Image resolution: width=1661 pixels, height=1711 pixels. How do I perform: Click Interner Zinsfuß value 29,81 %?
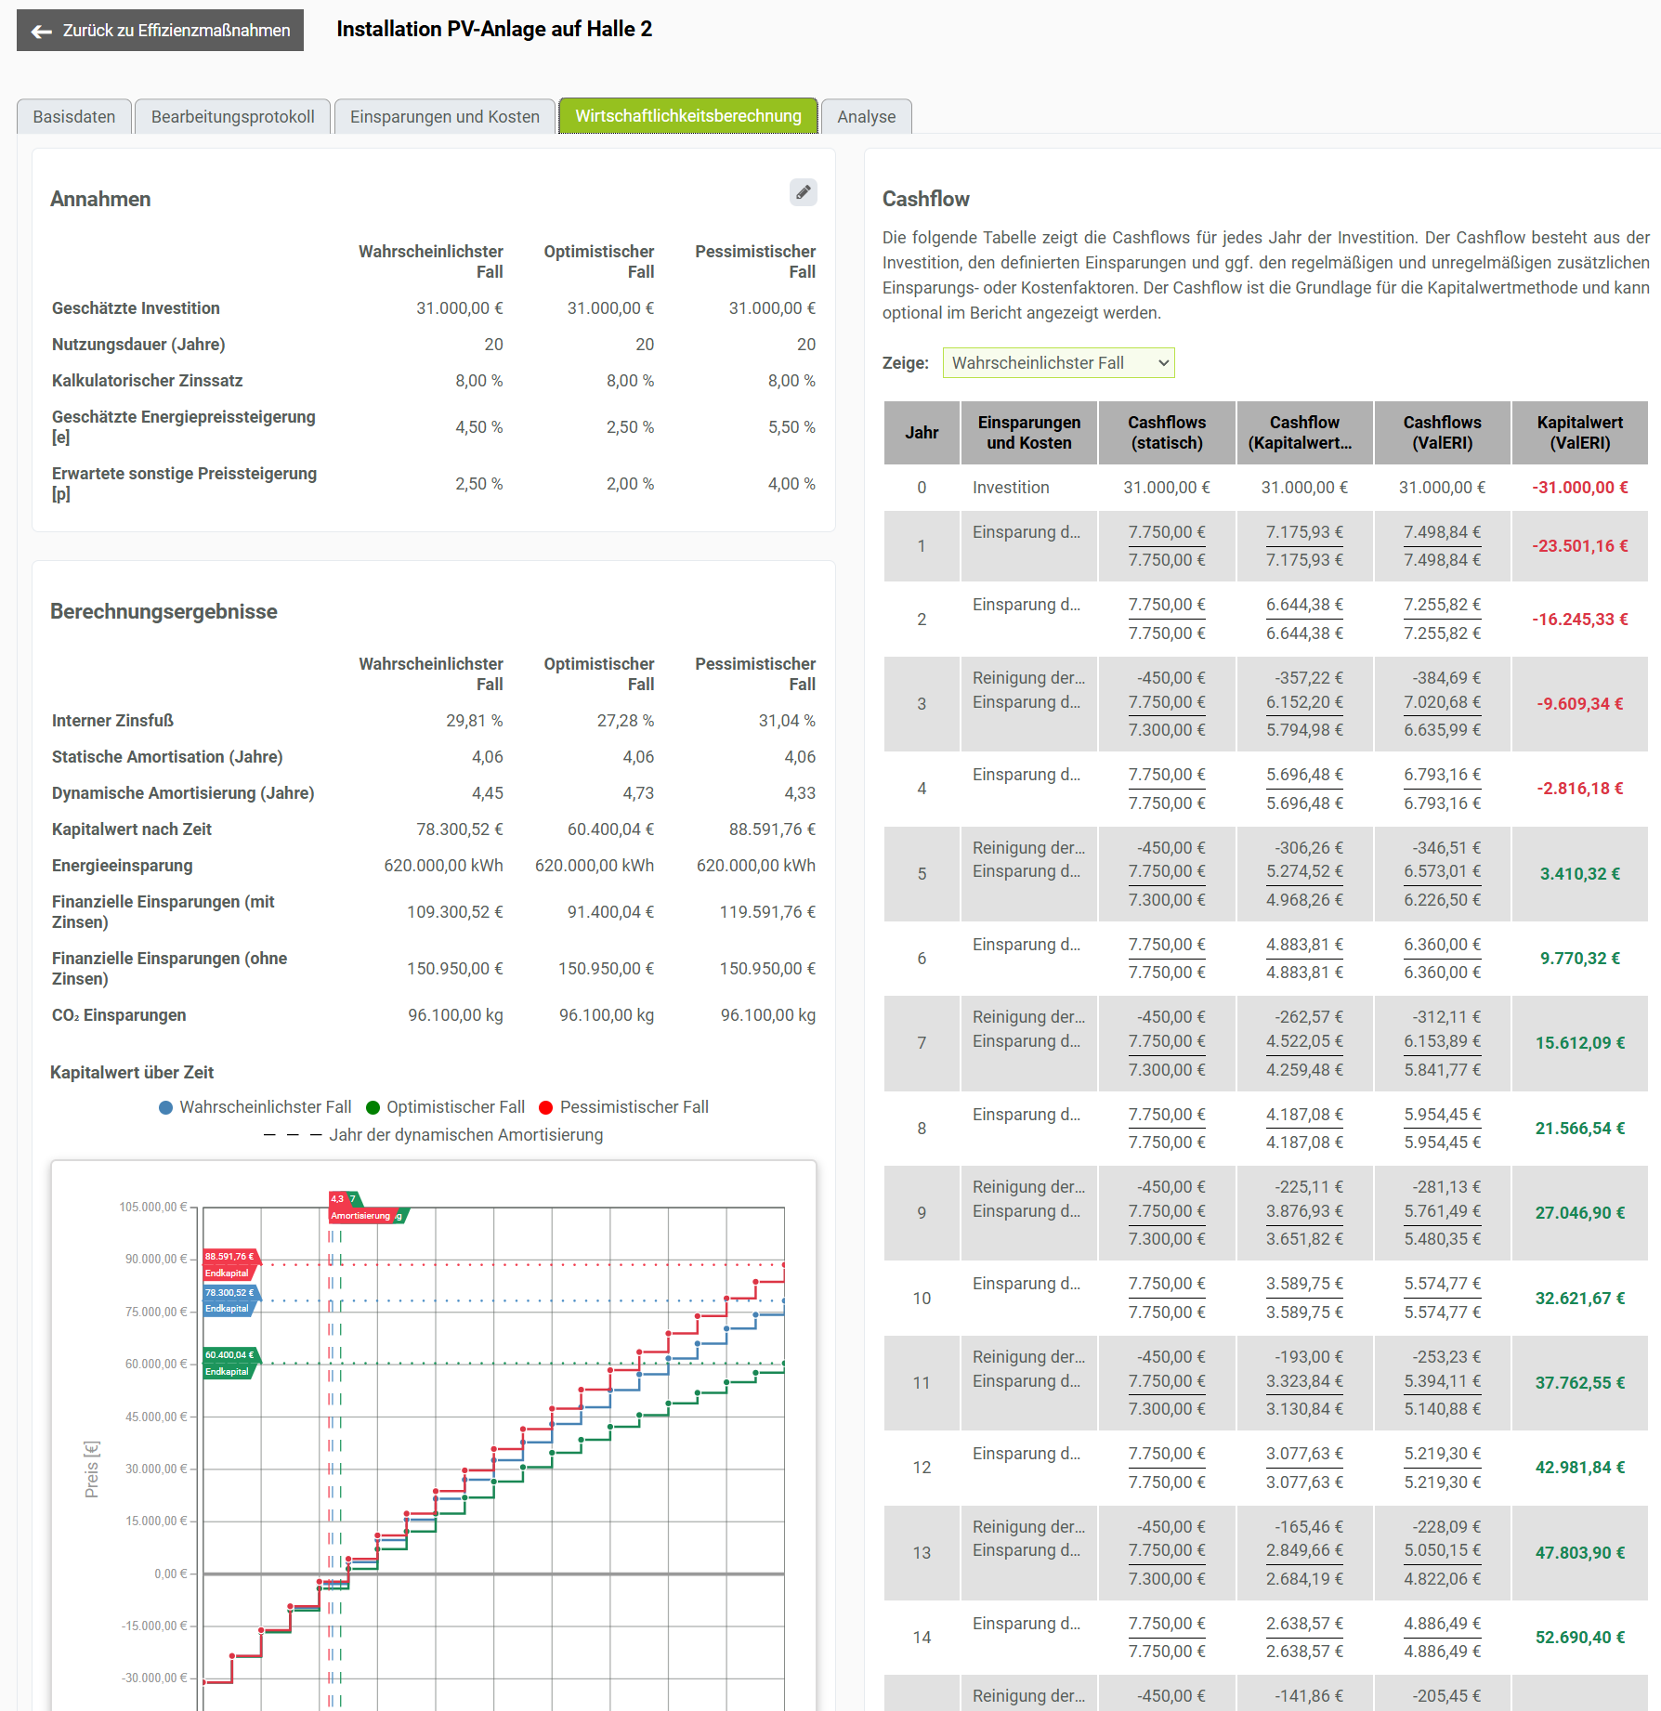[x=474, y=721]
